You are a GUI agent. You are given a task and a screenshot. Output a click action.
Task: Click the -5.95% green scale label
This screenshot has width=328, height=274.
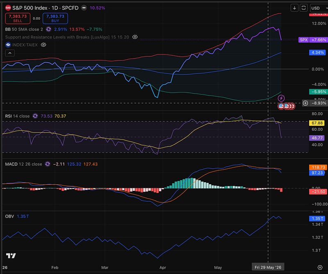[318, 92]
